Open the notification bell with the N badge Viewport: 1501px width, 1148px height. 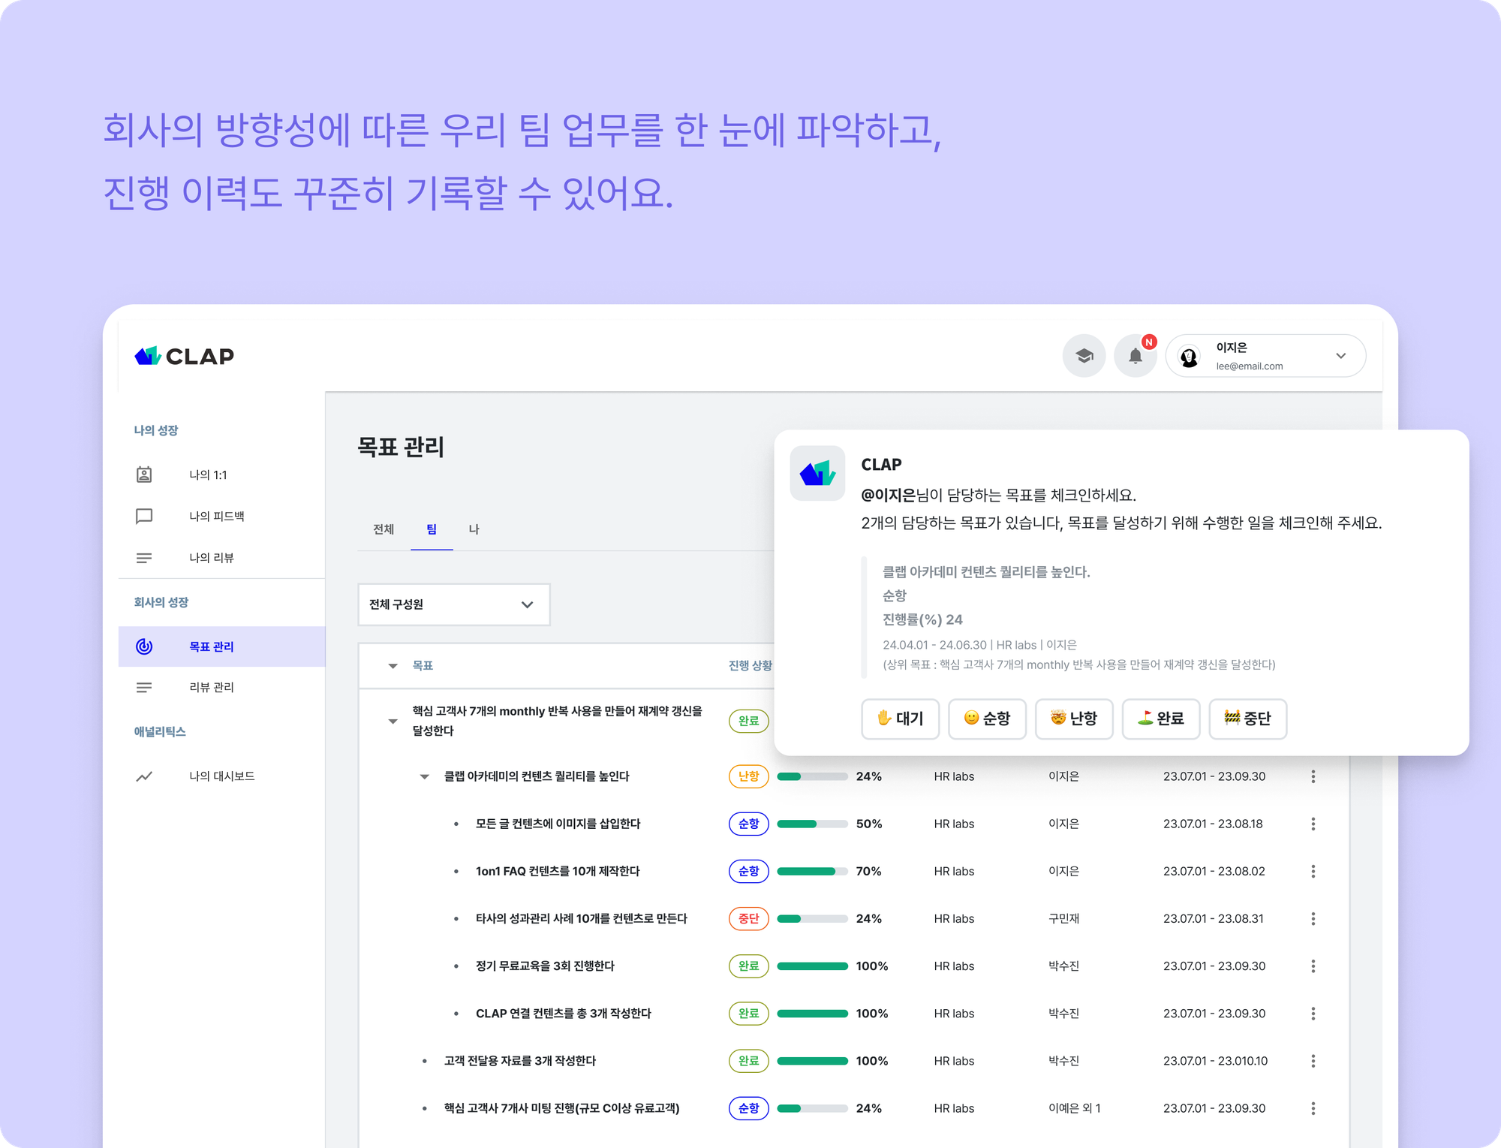(1136, 356)
